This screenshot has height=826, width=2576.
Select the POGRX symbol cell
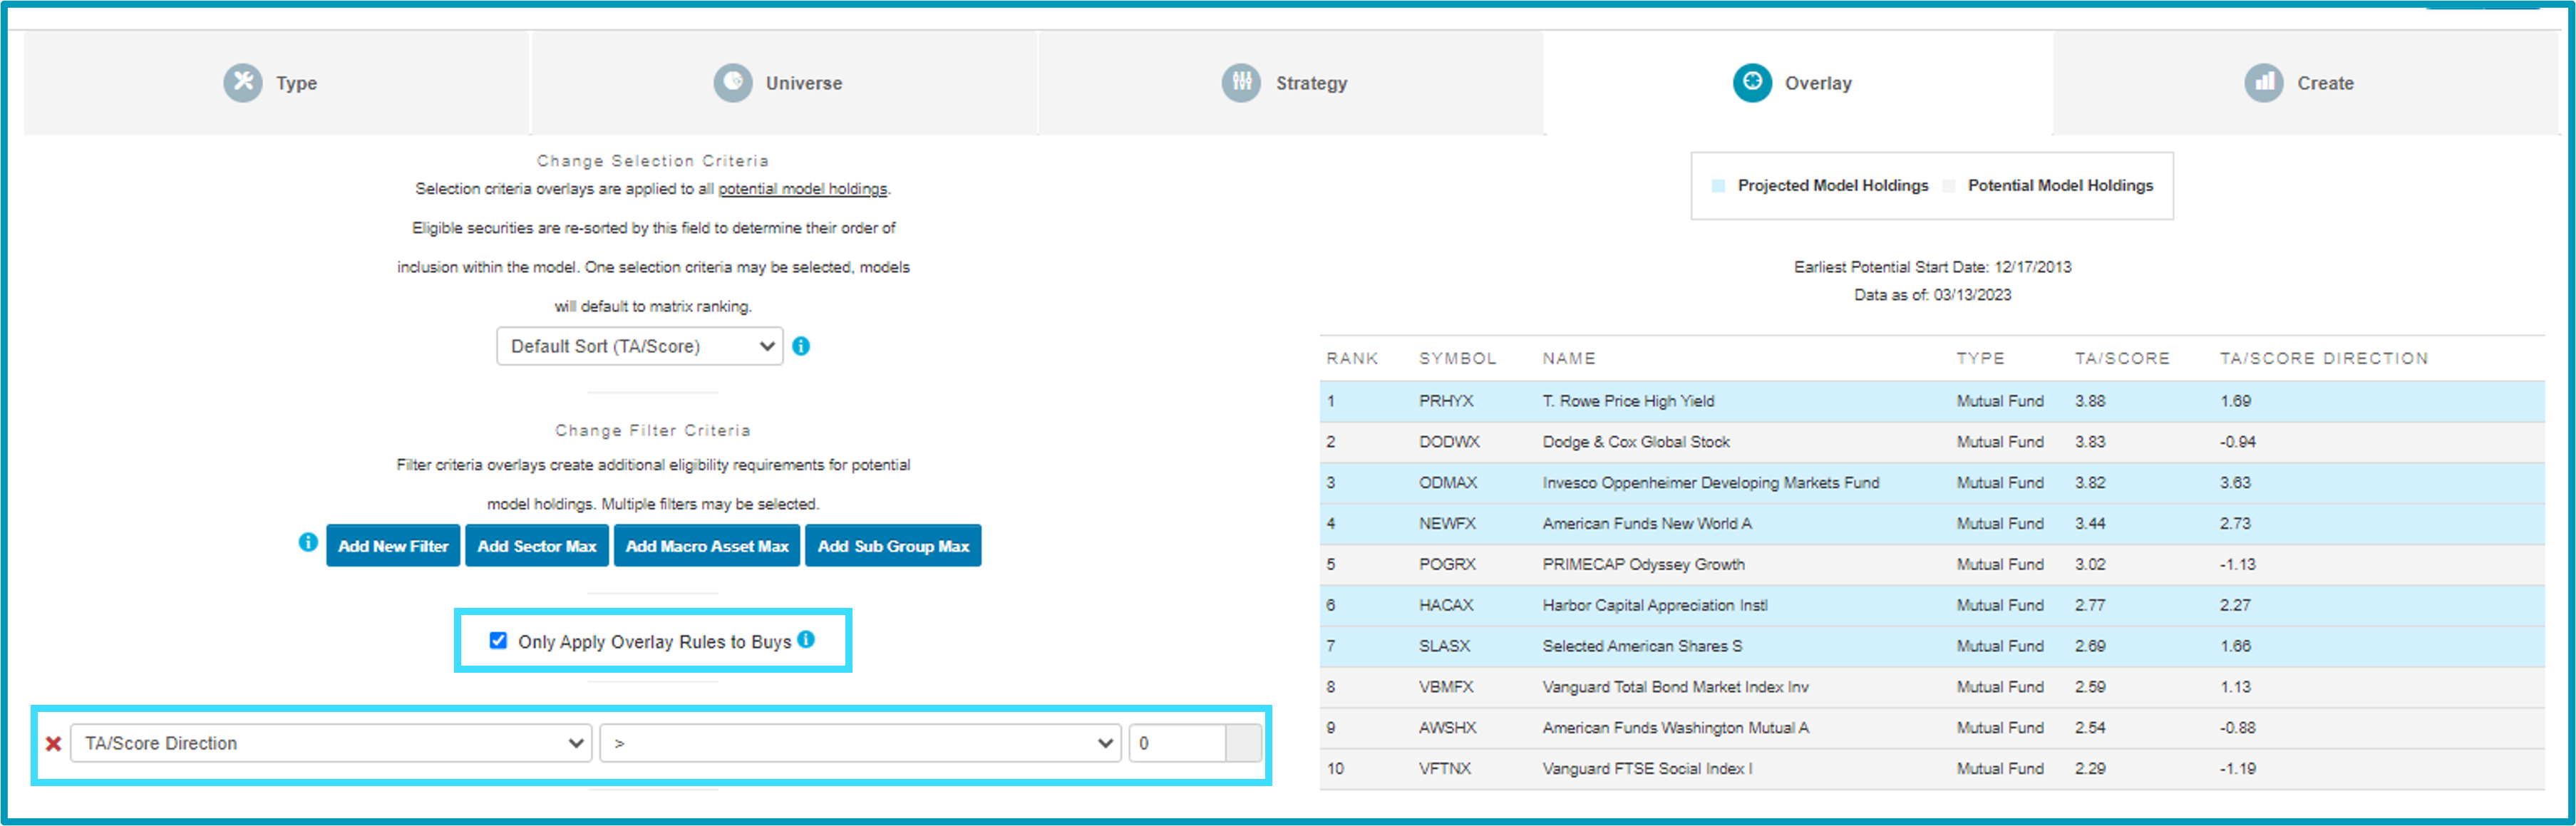tap(1447, 565)
